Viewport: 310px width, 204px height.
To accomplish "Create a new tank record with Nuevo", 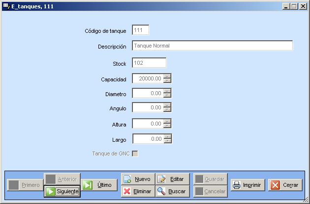I will (138, 179).
